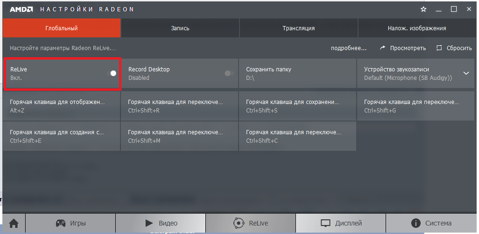Click the Просмотреть label
The image size is (479, 234).
coord(408,48)
